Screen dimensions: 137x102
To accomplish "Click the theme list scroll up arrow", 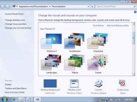I will [133, 24].
